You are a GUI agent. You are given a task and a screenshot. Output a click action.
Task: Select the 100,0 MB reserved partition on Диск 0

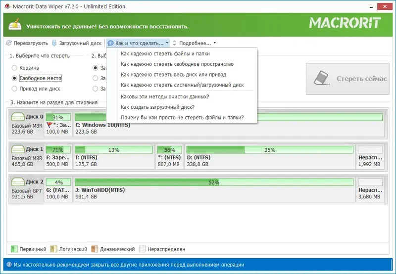click(58, 124)
